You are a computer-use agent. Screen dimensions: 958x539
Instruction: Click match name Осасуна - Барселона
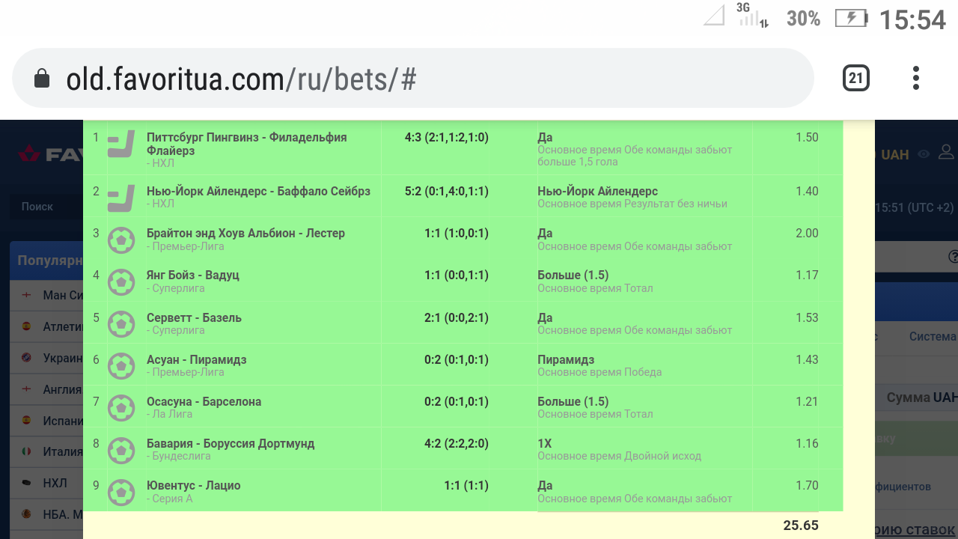click(x=204, y=401)
